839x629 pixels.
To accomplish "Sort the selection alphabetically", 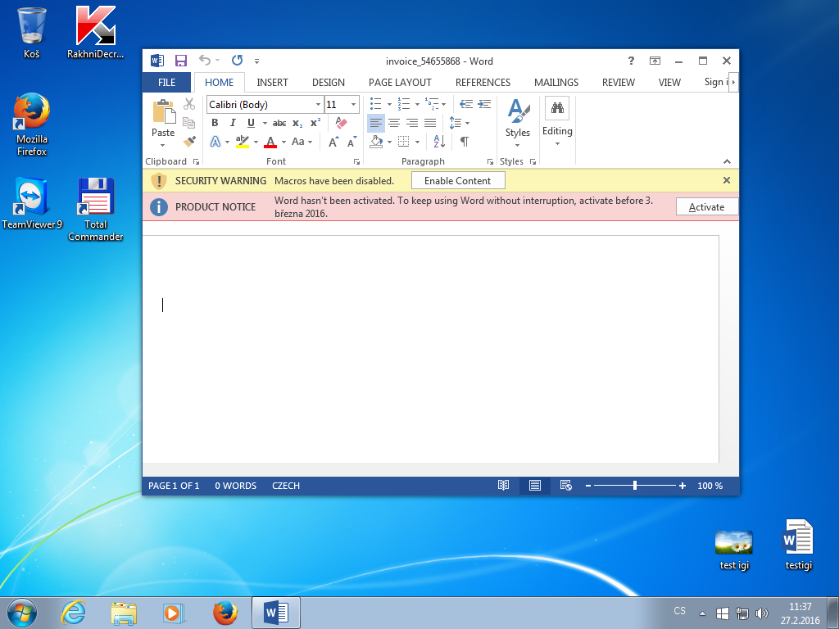I will [439, 141].
